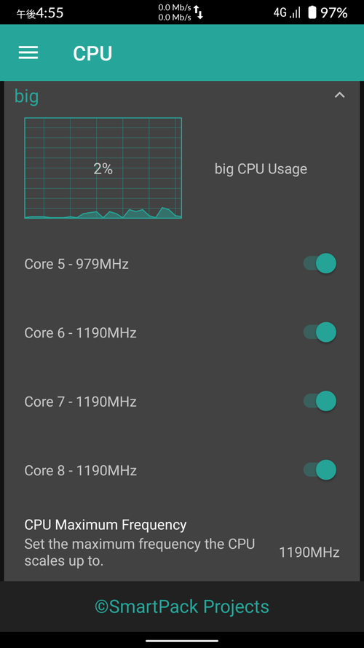364x648 pixels.
Task: Open the SmartPack Projects link
Action: (182, 606)
